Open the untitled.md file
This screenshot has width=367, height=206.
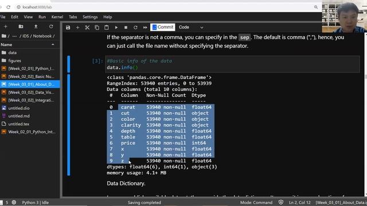pos(30,116)
